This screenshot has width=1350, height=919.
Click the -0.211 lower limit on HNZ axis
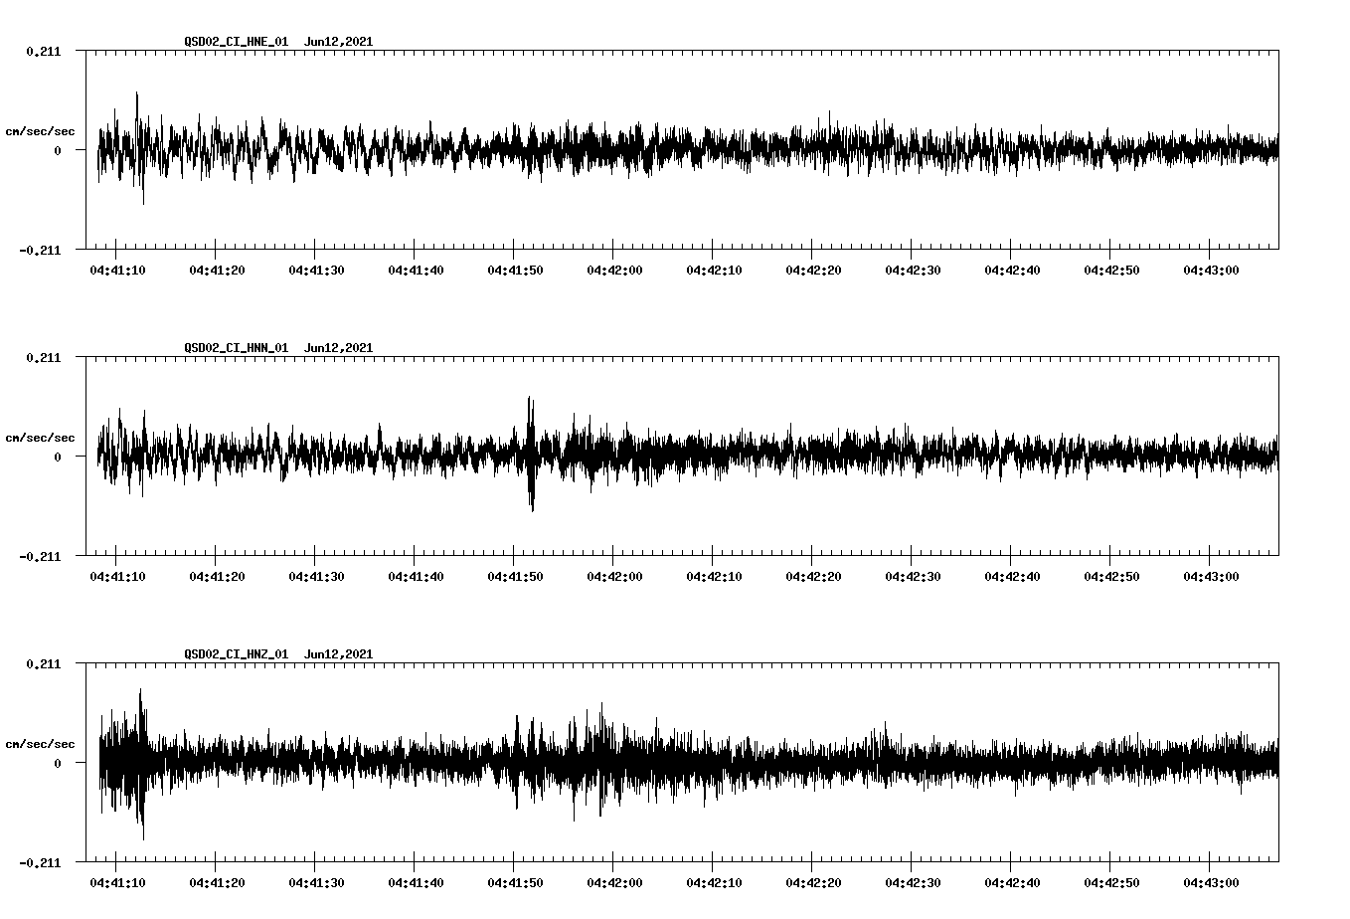(40, 863)
